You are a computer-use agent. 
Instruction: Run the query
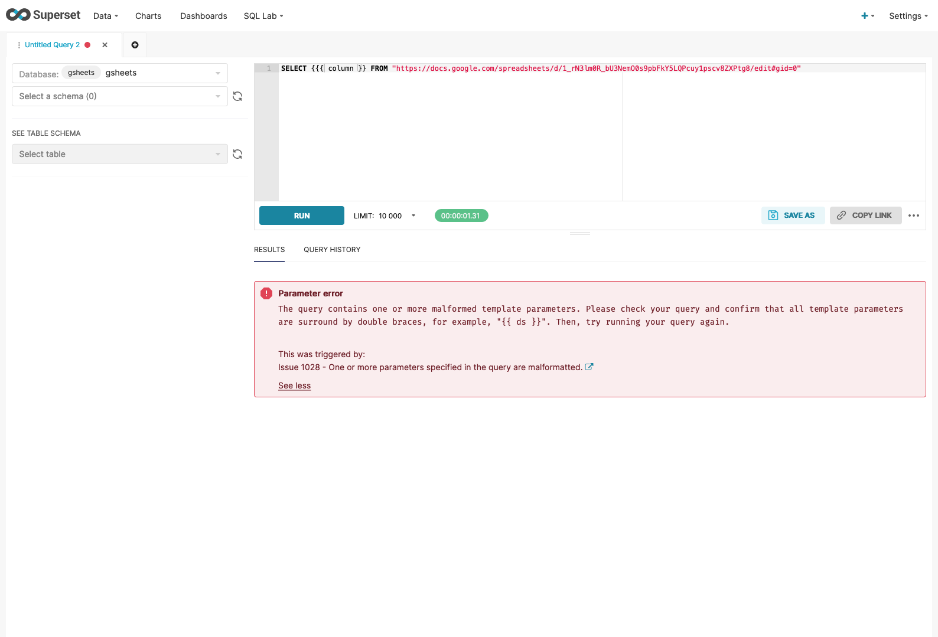(x=302, y=215)
